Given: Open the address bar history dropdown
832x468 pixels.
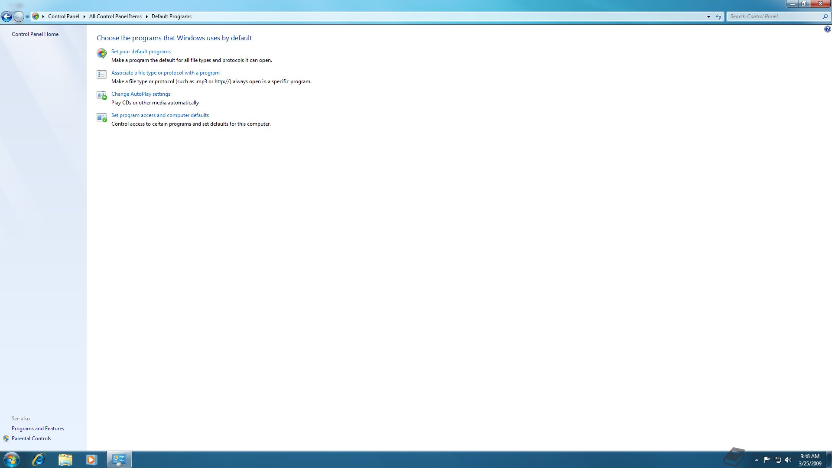Looking at the screenshot, I should 708,16.
